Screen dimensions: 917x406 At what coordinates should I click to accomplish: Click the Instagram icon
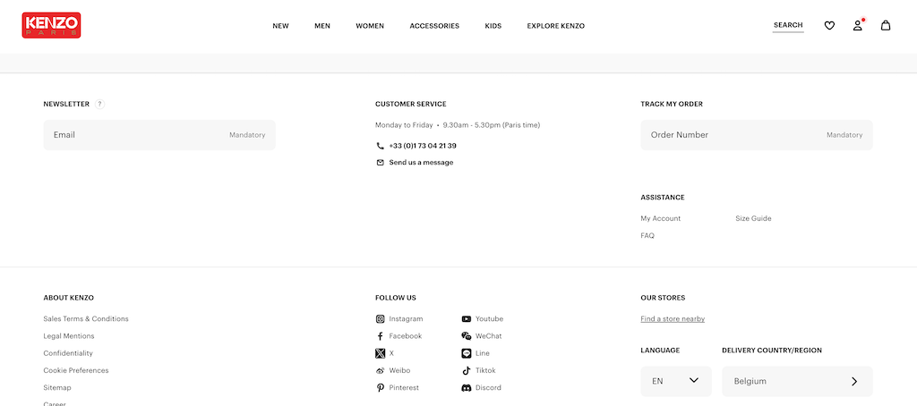point(380,319)
